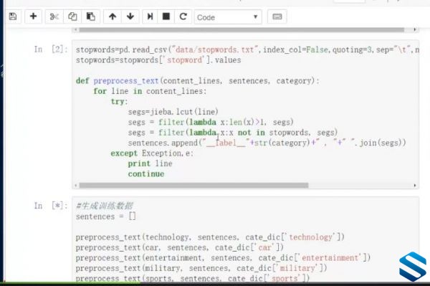Click in the def preprocess_text code line
The width and height of the screenshot is (430, 286).
click(198, 81)
